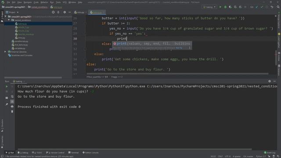Expand the External Libraries node
281x158 pixels.
click(5, 52)
